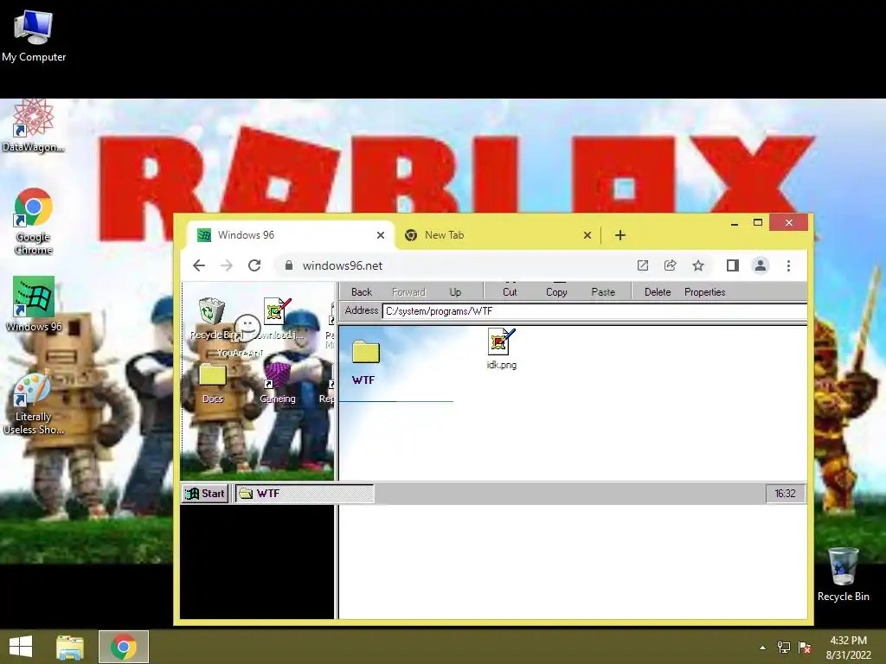886x664 pixels.
Task: Go forward in Chrome
Action: click(x=227, y=265)
